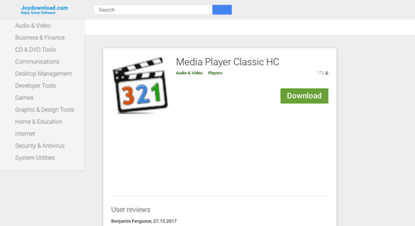Click the green Audio & Video tag link

[x=189, y=73]
